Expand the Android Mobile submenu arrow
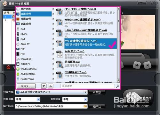 coord(53,74)
